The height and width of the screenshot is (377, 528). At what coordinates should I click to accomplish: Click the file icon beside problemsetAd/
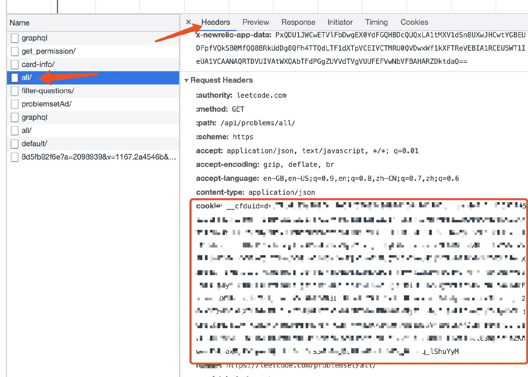[15, 104]
